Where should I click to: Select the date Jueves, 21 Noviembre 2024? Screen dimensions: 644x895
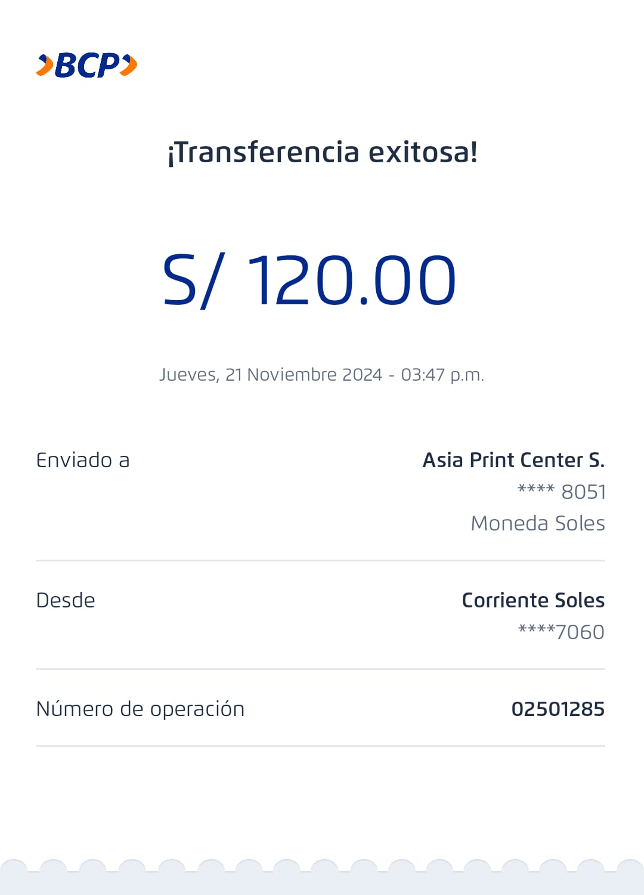pos(270,375)
